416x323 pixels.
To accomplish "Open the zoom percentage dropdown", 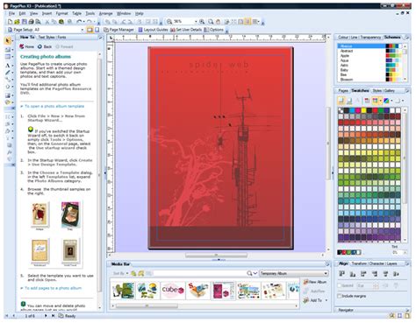I will pos(196,22).
